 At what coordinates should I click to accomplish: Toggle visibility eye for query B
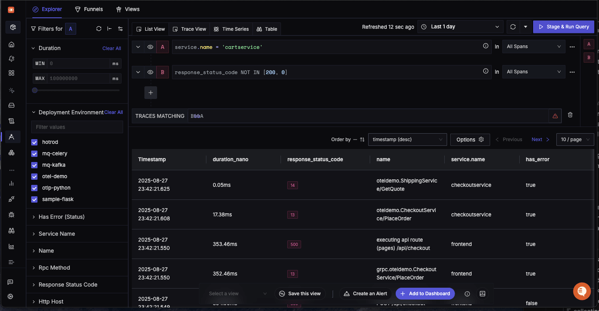[x=150, y=72]
